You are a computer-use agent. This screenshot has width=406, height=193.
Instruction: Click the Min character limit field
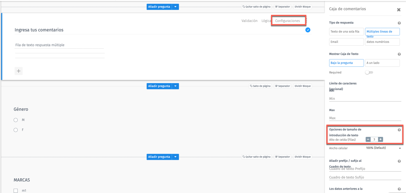click(x=365, y=99)
